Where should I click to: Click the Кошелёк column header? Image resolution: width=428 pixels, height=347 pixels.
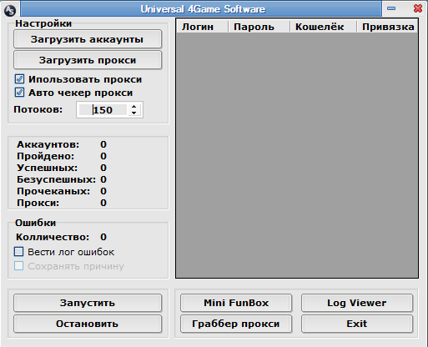(x=323, y=27)
